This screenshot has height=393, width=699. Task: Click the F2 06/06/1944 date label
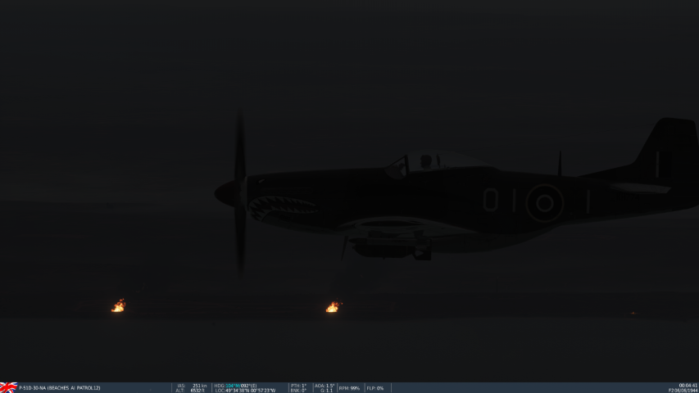[683, 391]
